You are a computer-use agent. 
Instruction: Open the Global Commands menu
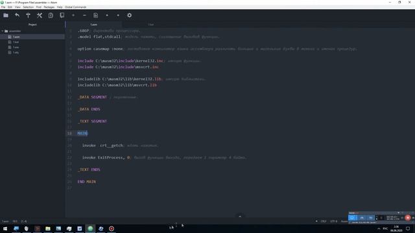(75, 7)
